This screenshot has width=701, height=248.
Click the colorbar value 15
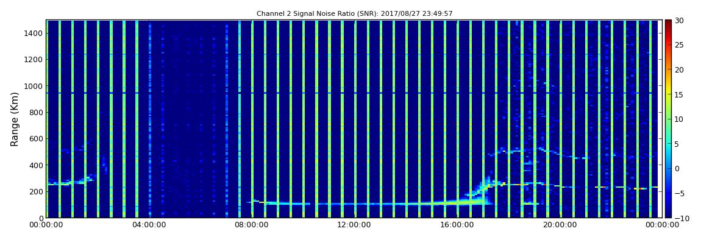[x=679, y=94]
